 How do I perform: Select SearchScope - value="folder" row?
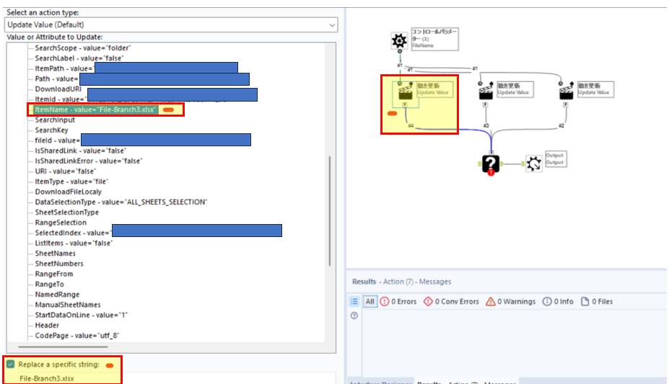[83, 48]
